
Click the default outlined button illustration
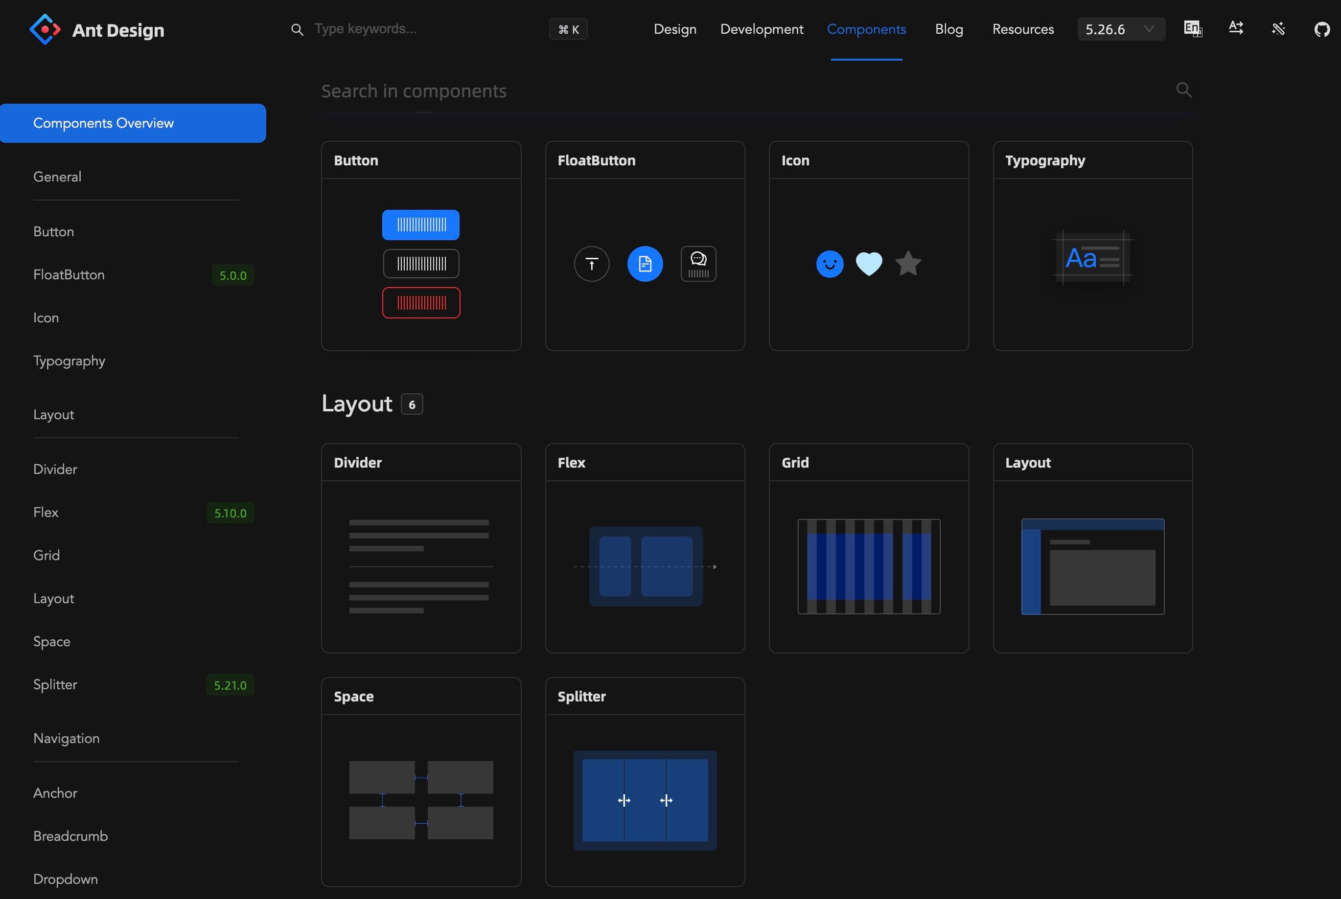click(421, 264)
